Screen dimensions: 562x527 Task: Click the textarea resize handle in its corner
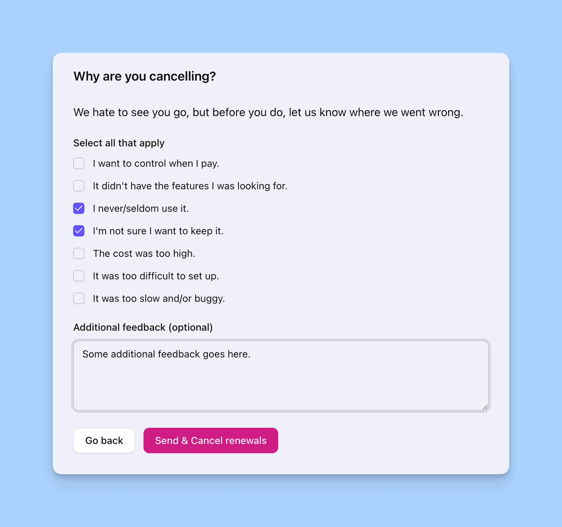[x=485, y=407]
